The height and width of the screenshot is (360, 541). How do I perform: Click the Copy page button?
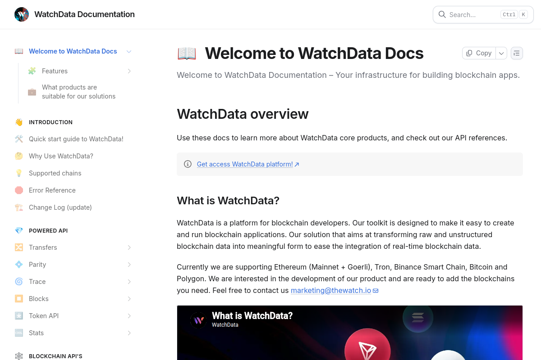pyautogui.click(x=479, y=53)
